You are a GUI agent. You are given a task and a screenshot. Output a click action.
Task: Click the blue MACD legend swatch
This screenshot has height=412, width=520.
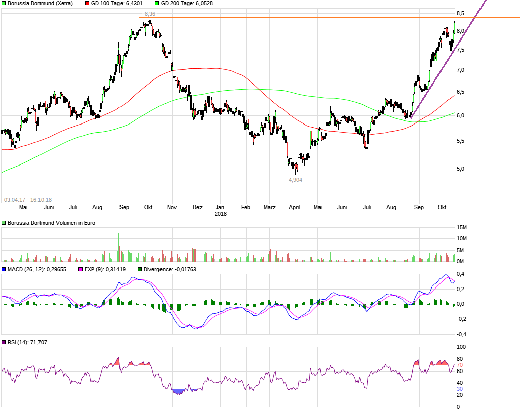[4, 269]
